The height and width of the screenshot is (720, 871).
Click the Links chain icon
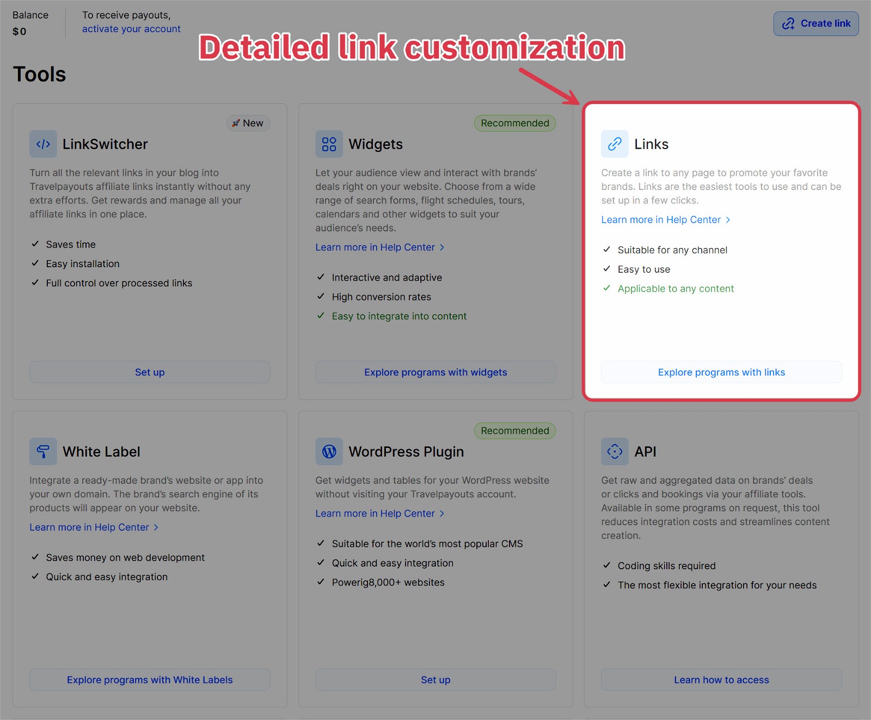pos(615,144)
